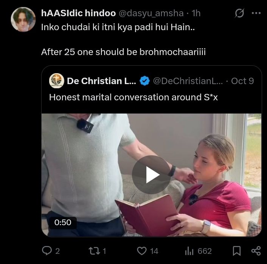
Task: Click the blue verified badge
Action: tap(144, 81)
